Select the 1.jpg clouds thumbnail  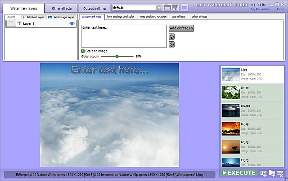pyautogui.click(x=231, y=75)
